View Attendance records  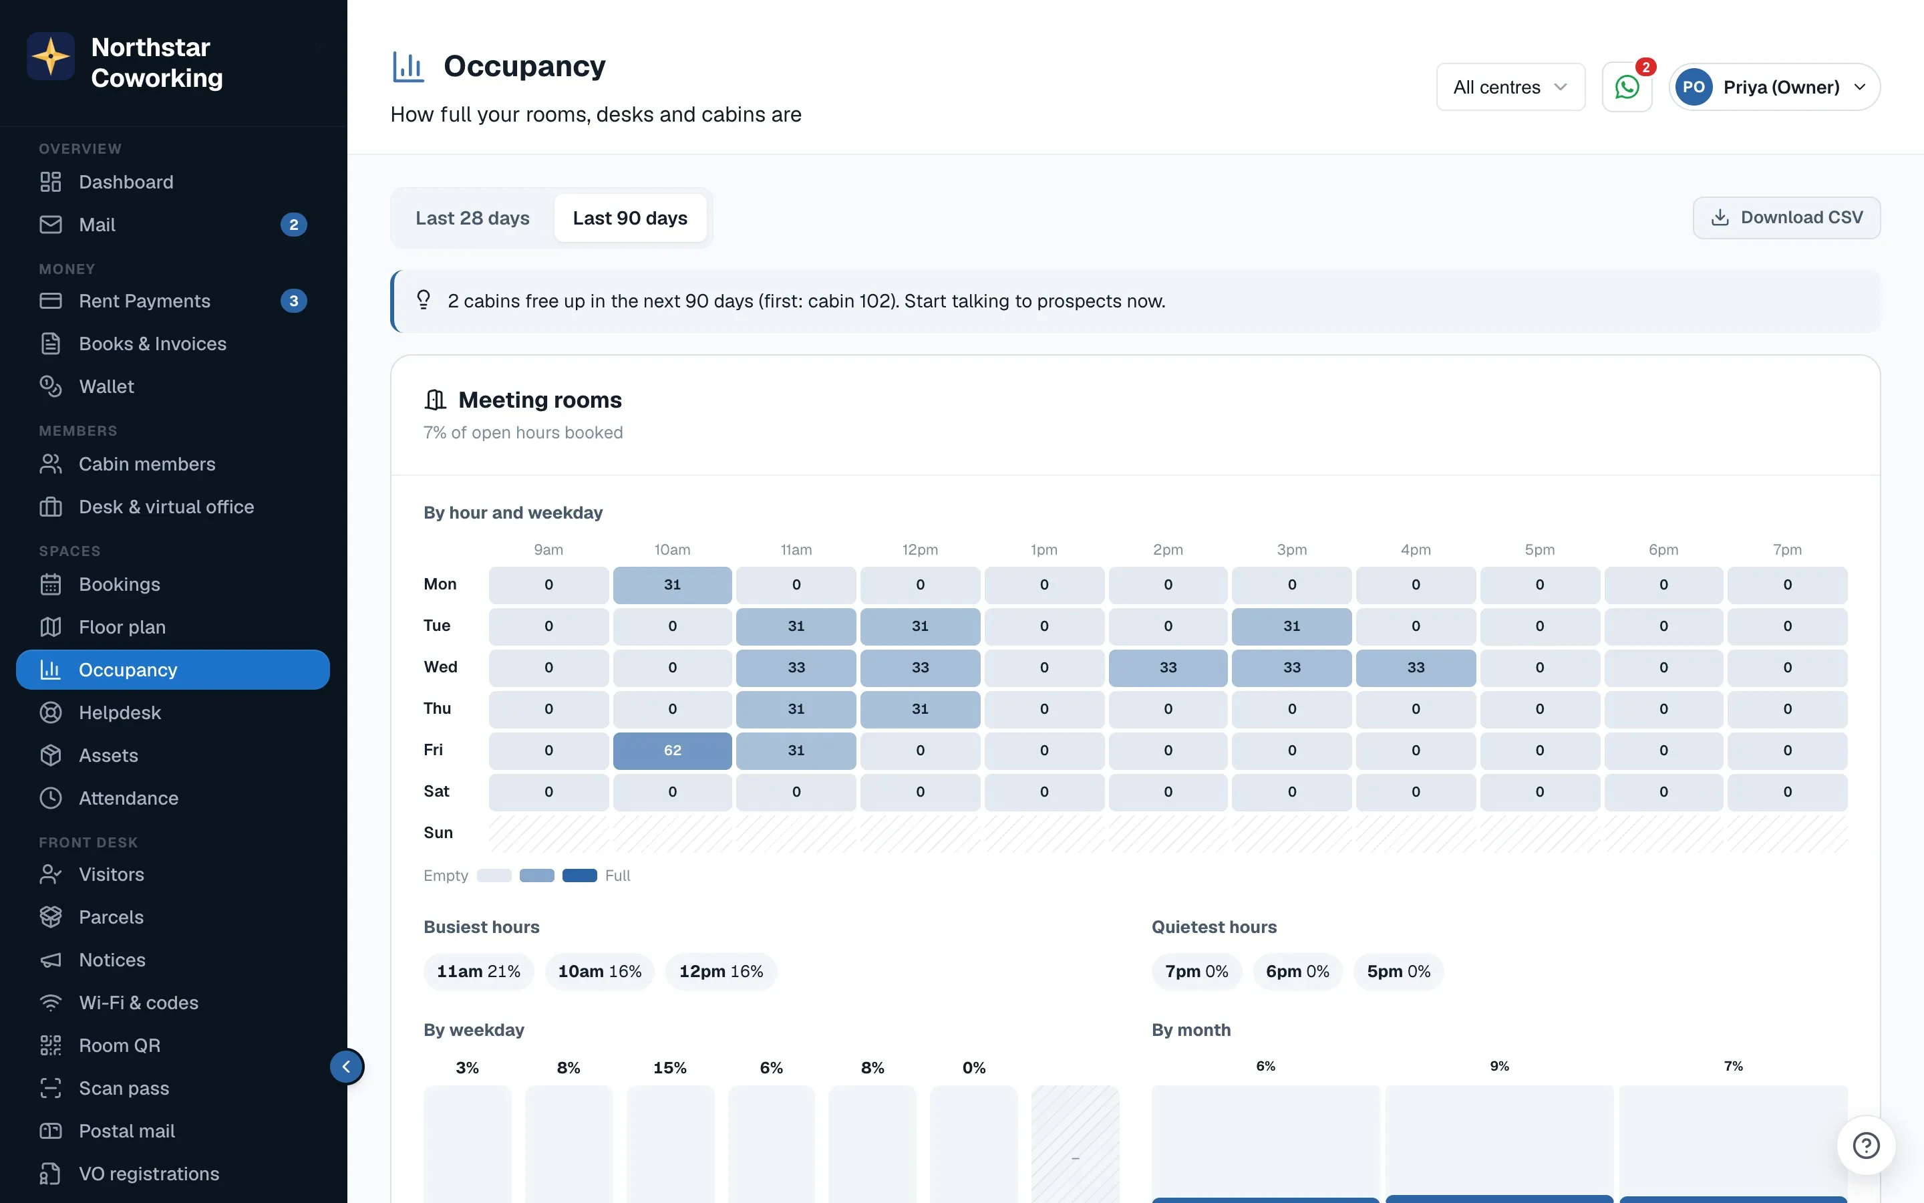click(172, 798)
